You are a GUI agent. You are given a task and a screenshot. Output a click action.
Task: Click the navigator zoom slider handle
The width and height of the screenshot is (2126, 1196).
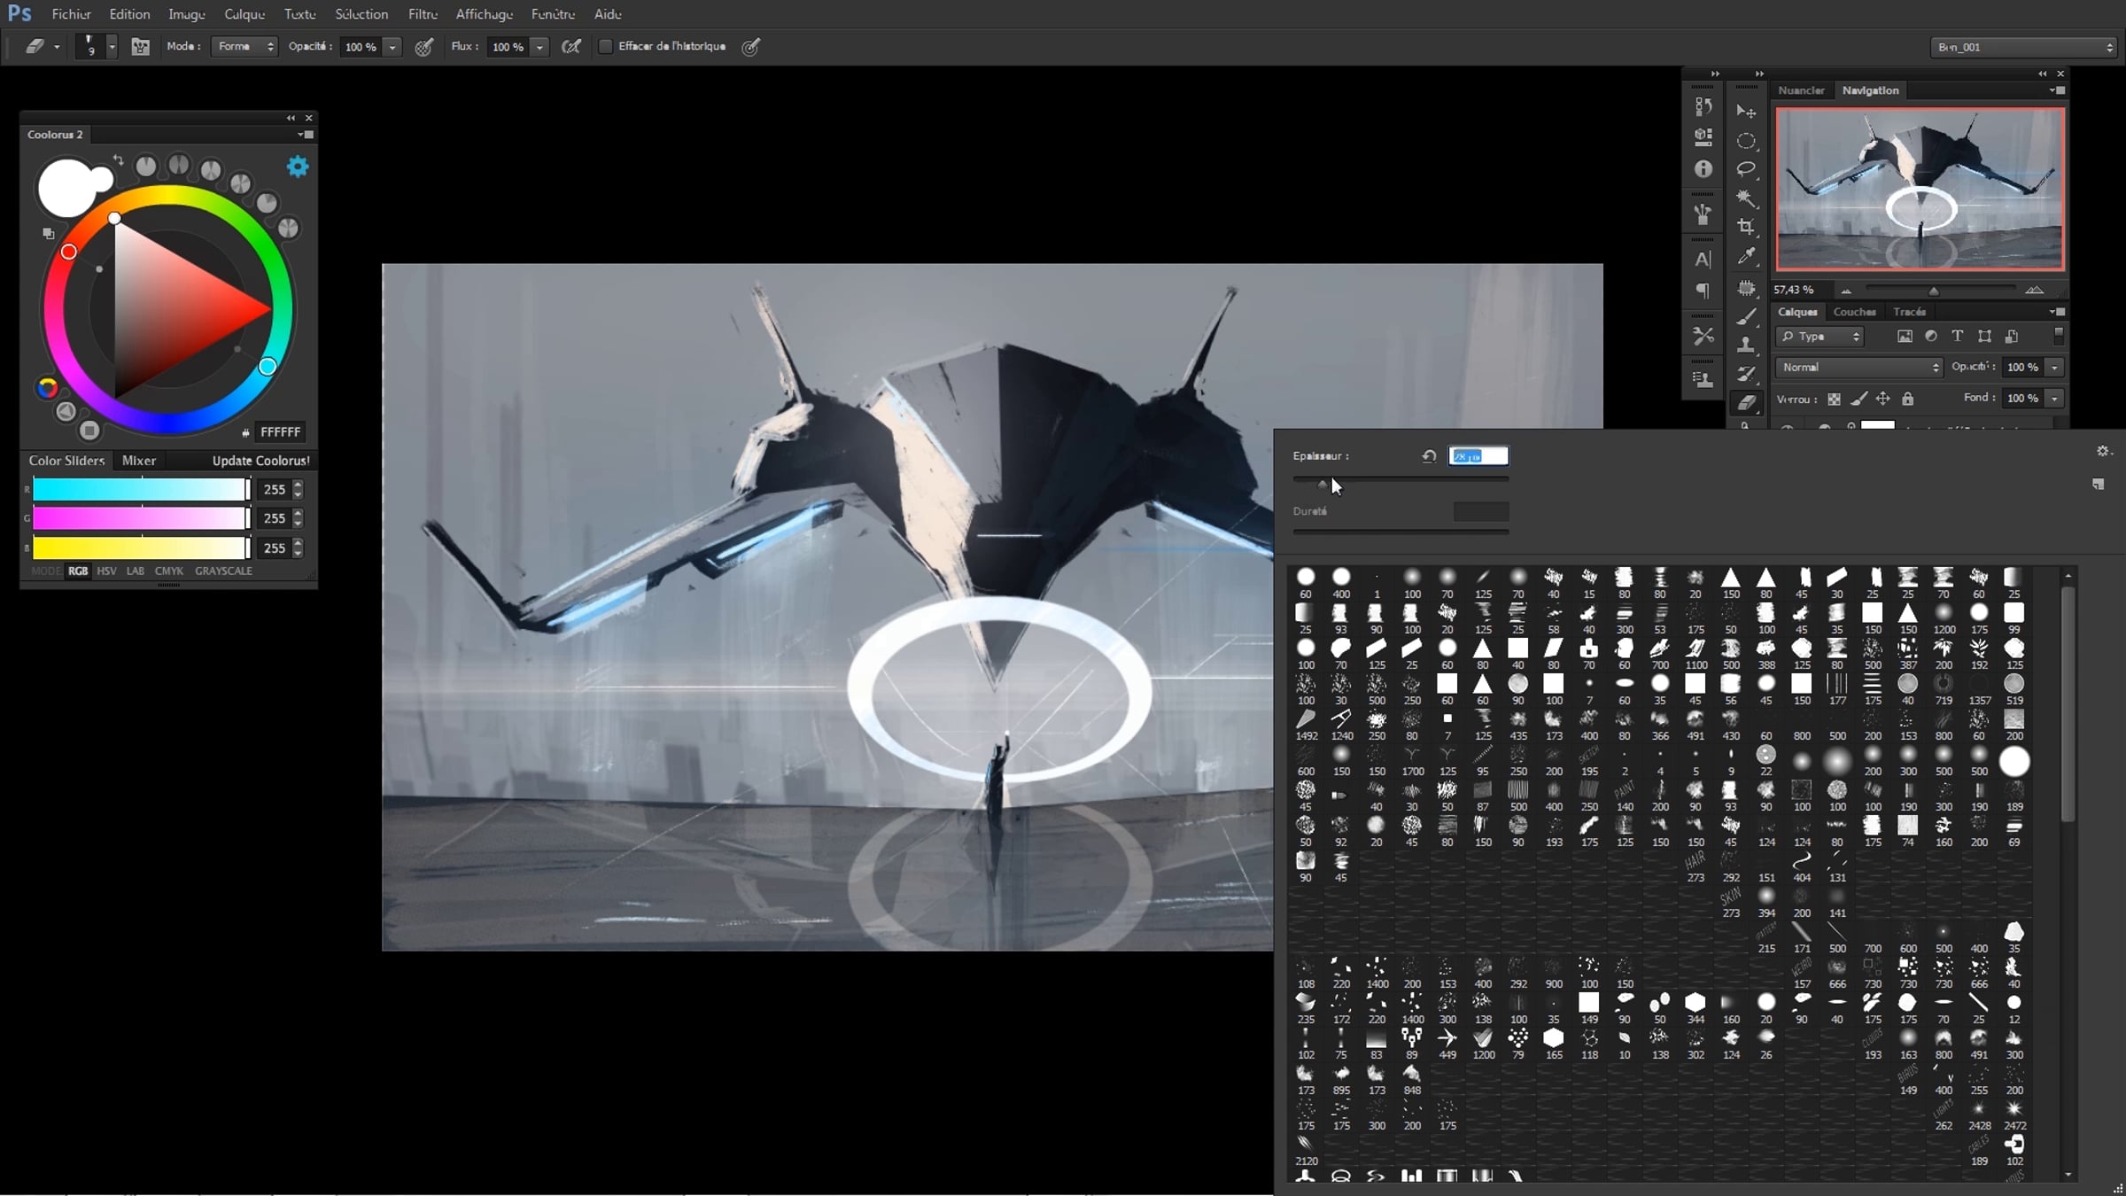(1934, 291)
